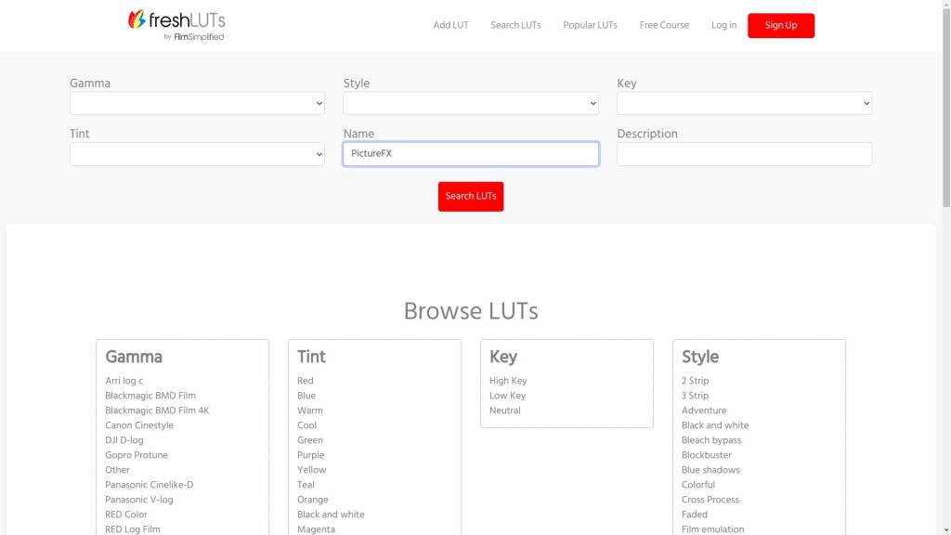Open the Add LUT page
Viewport: 951px width, 535px height.
[450, 25]
